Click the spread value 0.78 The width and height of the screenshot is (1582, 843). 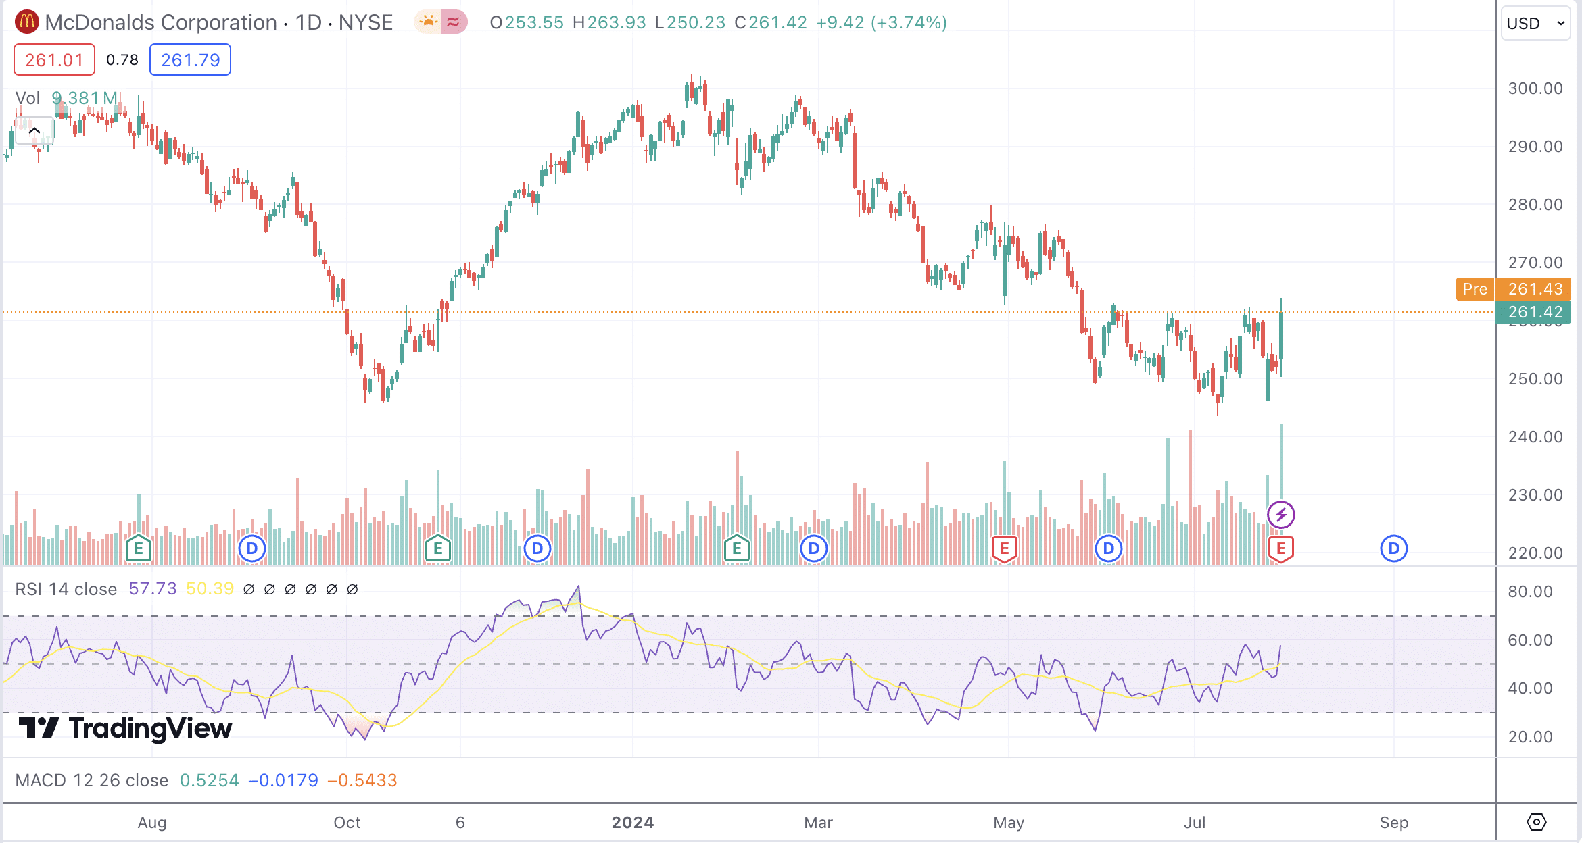point(122,60)
